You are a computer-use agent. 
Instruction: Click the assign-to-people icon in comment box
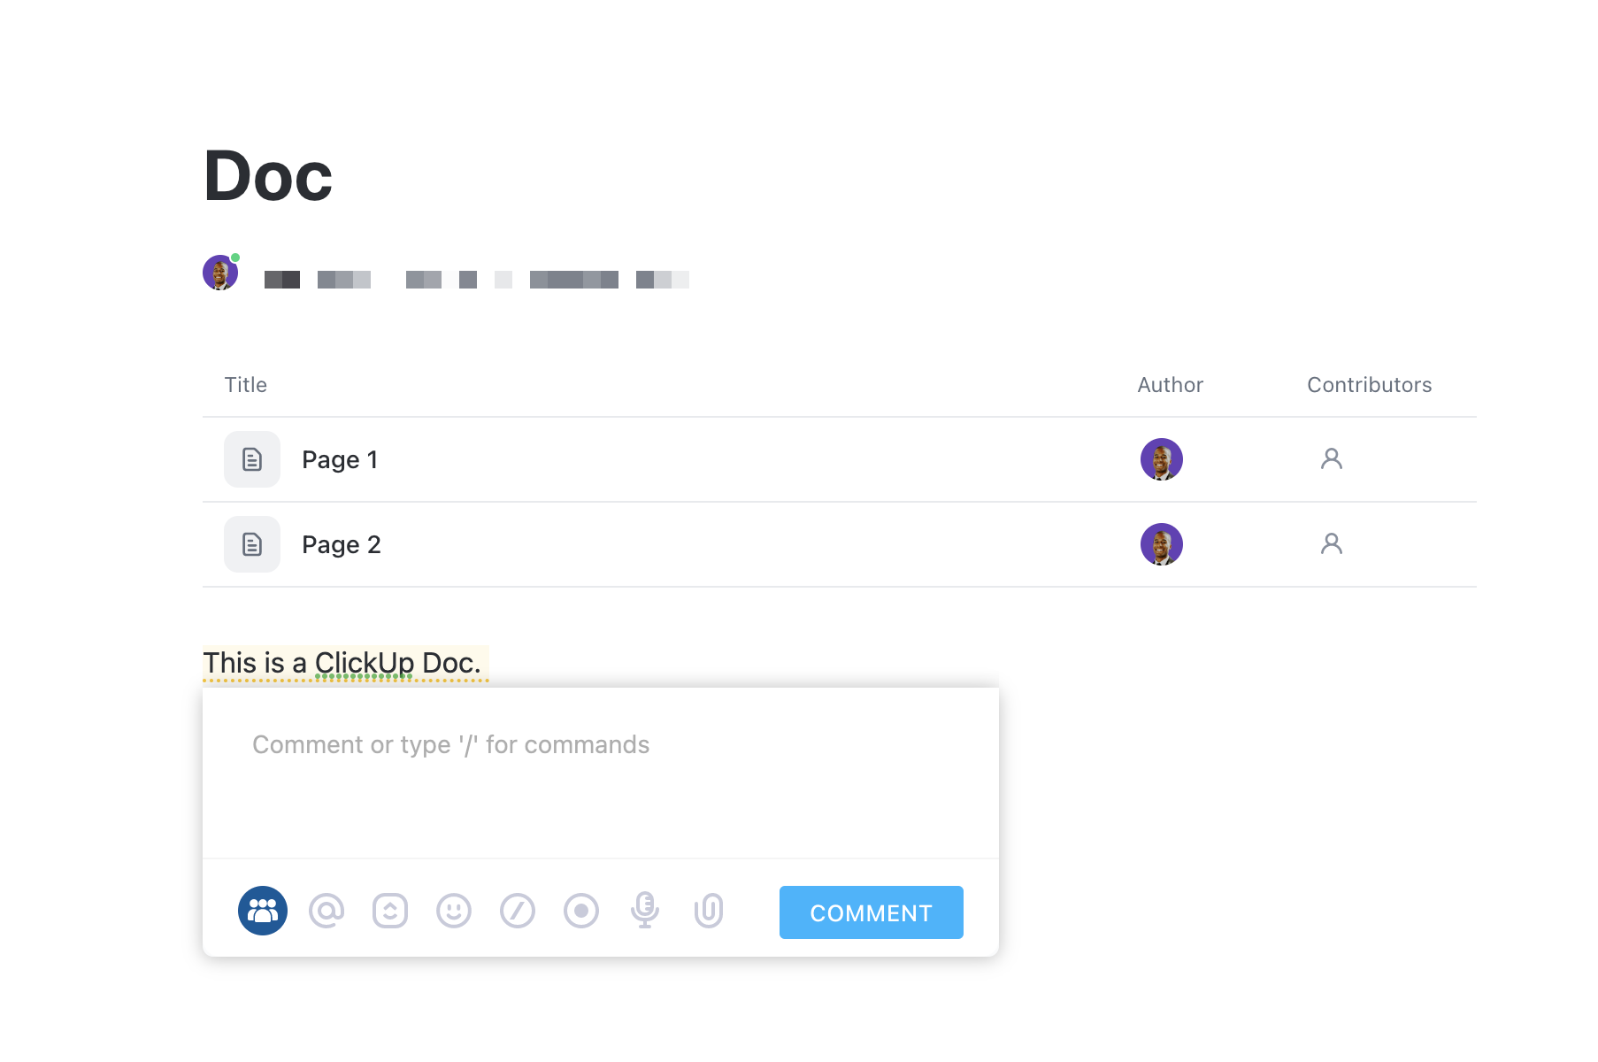tap(263, 911)
